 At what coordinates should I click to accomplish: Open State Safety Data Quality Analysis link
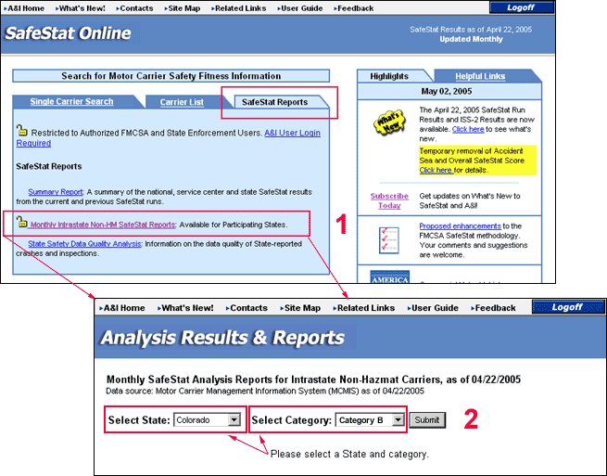coord(84,244)
